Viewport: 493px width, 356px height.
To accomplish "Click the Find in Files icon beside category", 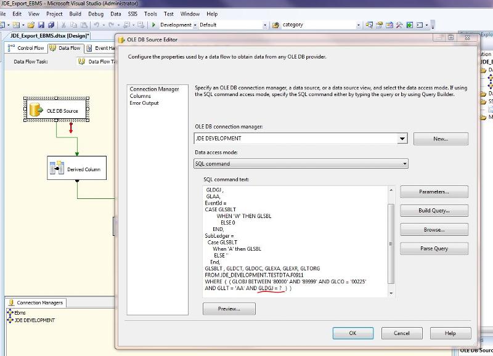I will pos(275,25).
